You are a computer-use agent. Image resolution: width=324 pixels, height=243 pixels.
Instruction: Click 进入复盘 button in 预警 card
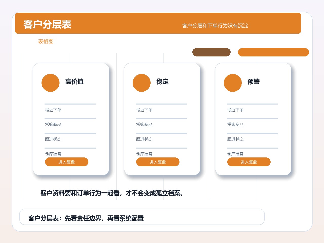pos(249,162)
